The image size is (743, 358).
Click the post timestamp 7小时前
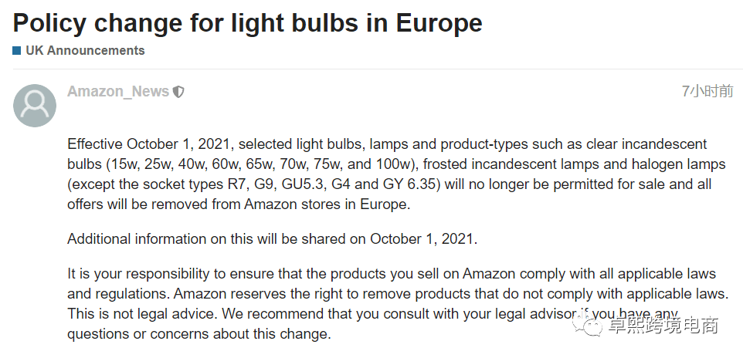click(x=707, y=91)
